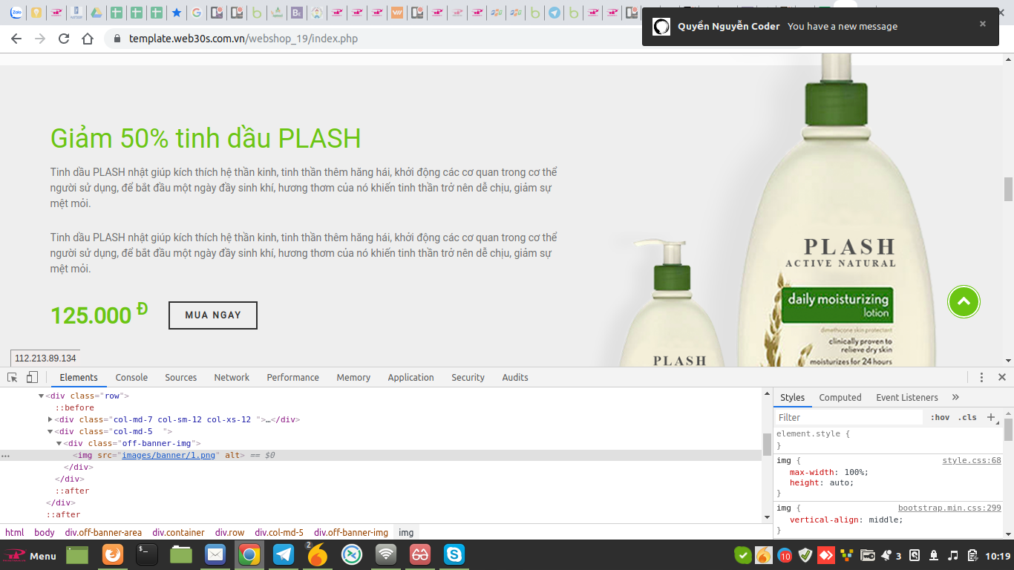Toggle the device toolbar icon
This screenshot has height=570, width=1014.
click(32, 377)
